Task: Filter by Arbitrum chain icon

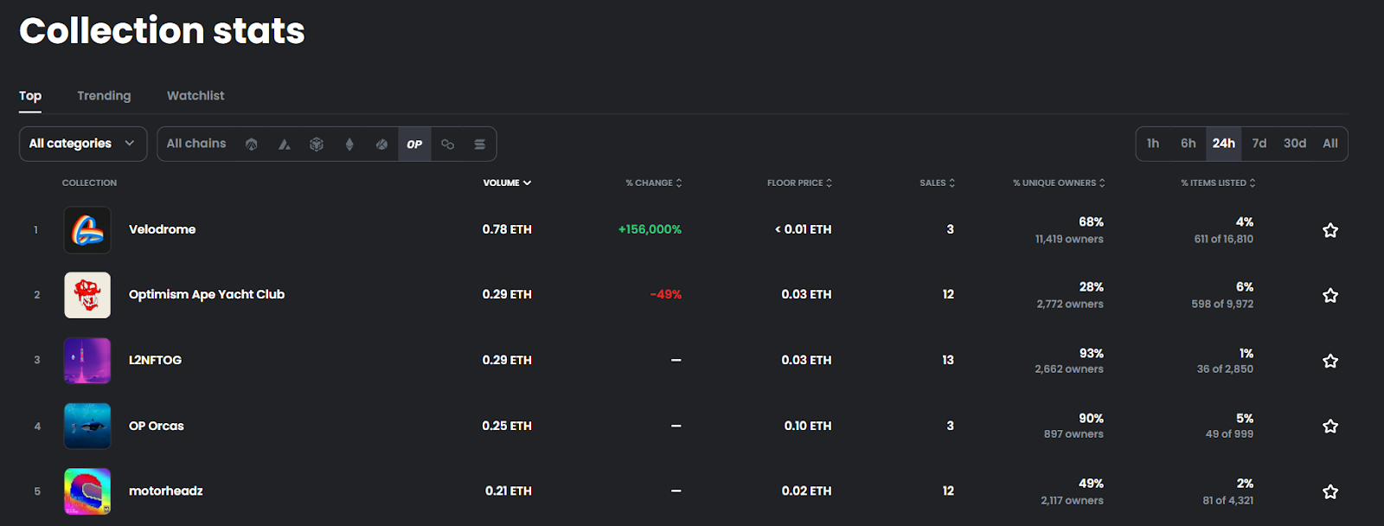Action: [x=252, y=144]
